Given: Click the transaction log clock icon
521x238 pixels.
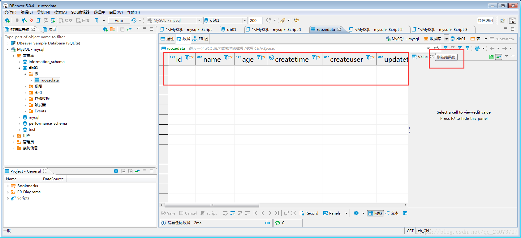Looking at the screenshot, I should 134,20.
